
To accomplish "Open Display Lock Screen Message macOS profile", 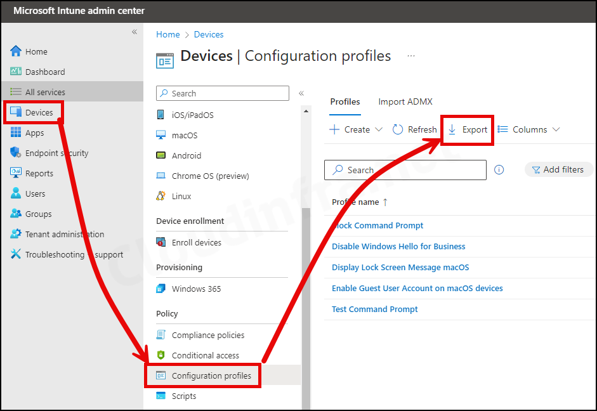I will point(400,267).
